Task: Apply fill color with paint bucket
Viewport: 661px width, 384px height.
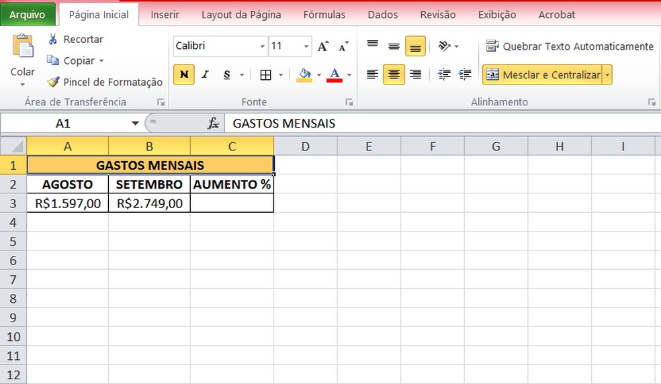Action: click(x=304, y=75)
